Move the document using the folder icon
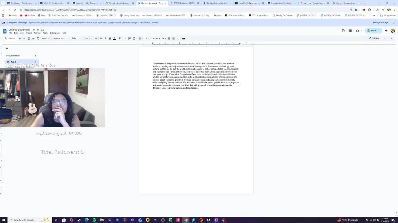 pyautogui.click(x=38, y=30)
